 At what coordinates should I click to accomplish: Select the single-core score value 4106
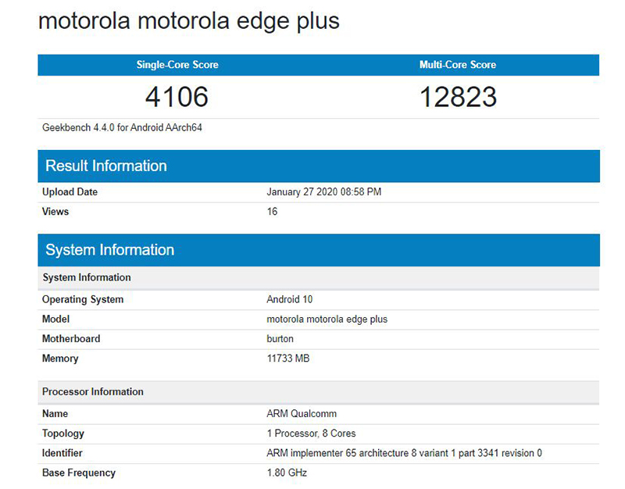(x=177, y=97)
